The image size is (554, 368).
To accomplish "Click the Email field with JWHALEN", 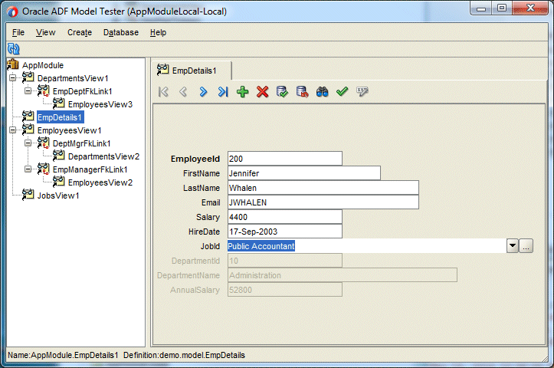I will click(323, 202).
